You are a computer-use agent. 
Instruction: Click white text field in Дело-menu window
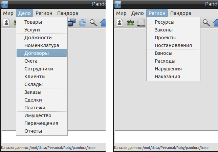point(54,137)
